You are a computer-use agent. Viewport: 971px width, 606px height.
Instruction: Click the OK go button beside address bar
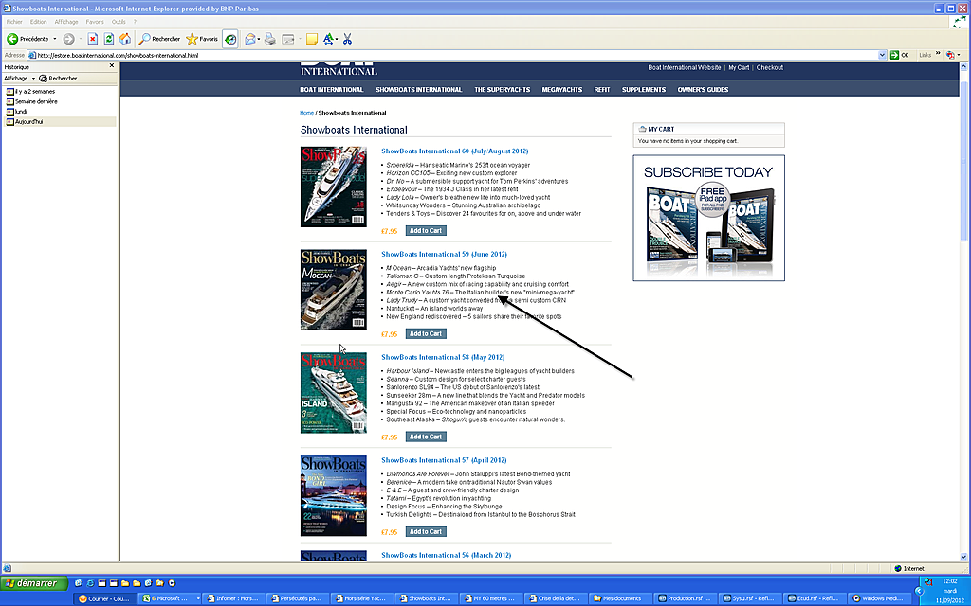coord(899,55)
